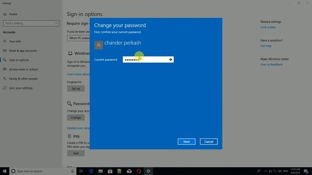This screenshot has height=175, width=312.
Task: Click the Your info person icon
Action: pyautogui.click(x=5, y=41)
